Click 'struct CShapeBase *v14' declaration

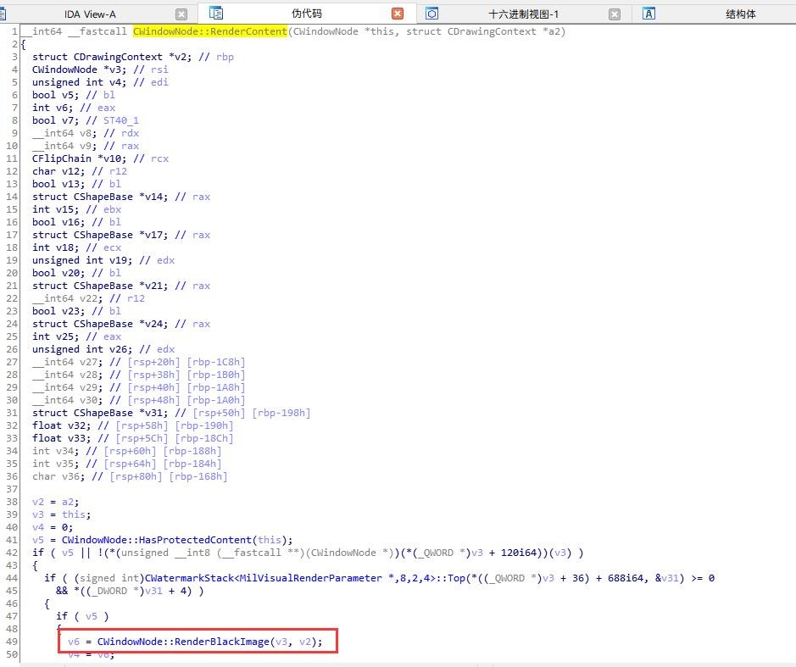click(100, 197)
